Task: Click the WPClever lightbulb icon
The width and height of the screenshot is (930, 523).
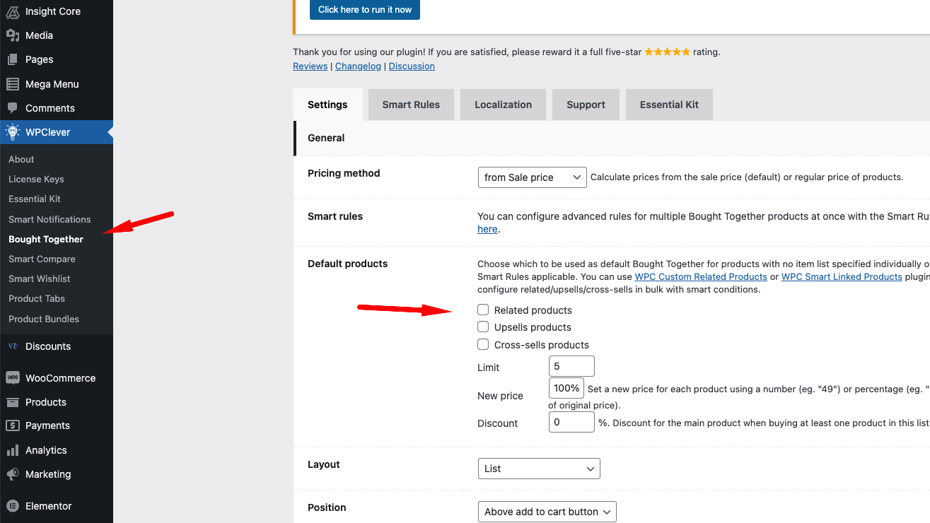Action: [x=13, y=132]
